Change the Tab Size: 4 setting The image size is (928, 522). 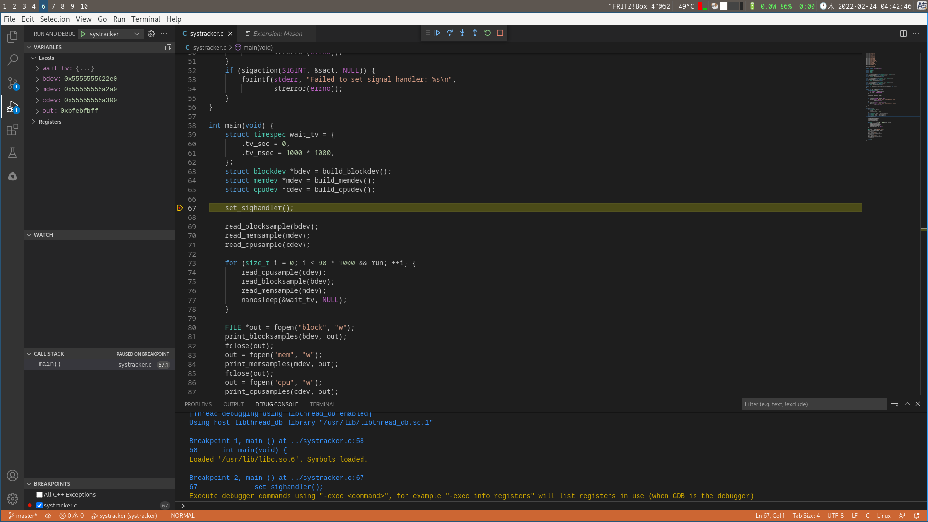pos(806,516)
